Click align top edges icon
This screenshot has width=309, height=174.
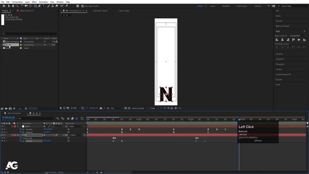(x=294, y=40)
